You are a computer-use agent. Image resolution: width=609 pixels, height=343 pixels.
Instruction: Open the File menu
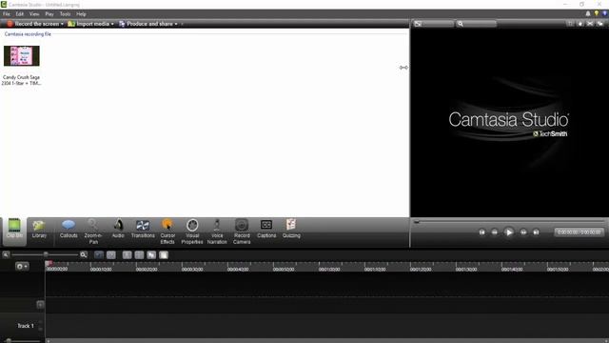click(7, 14)
